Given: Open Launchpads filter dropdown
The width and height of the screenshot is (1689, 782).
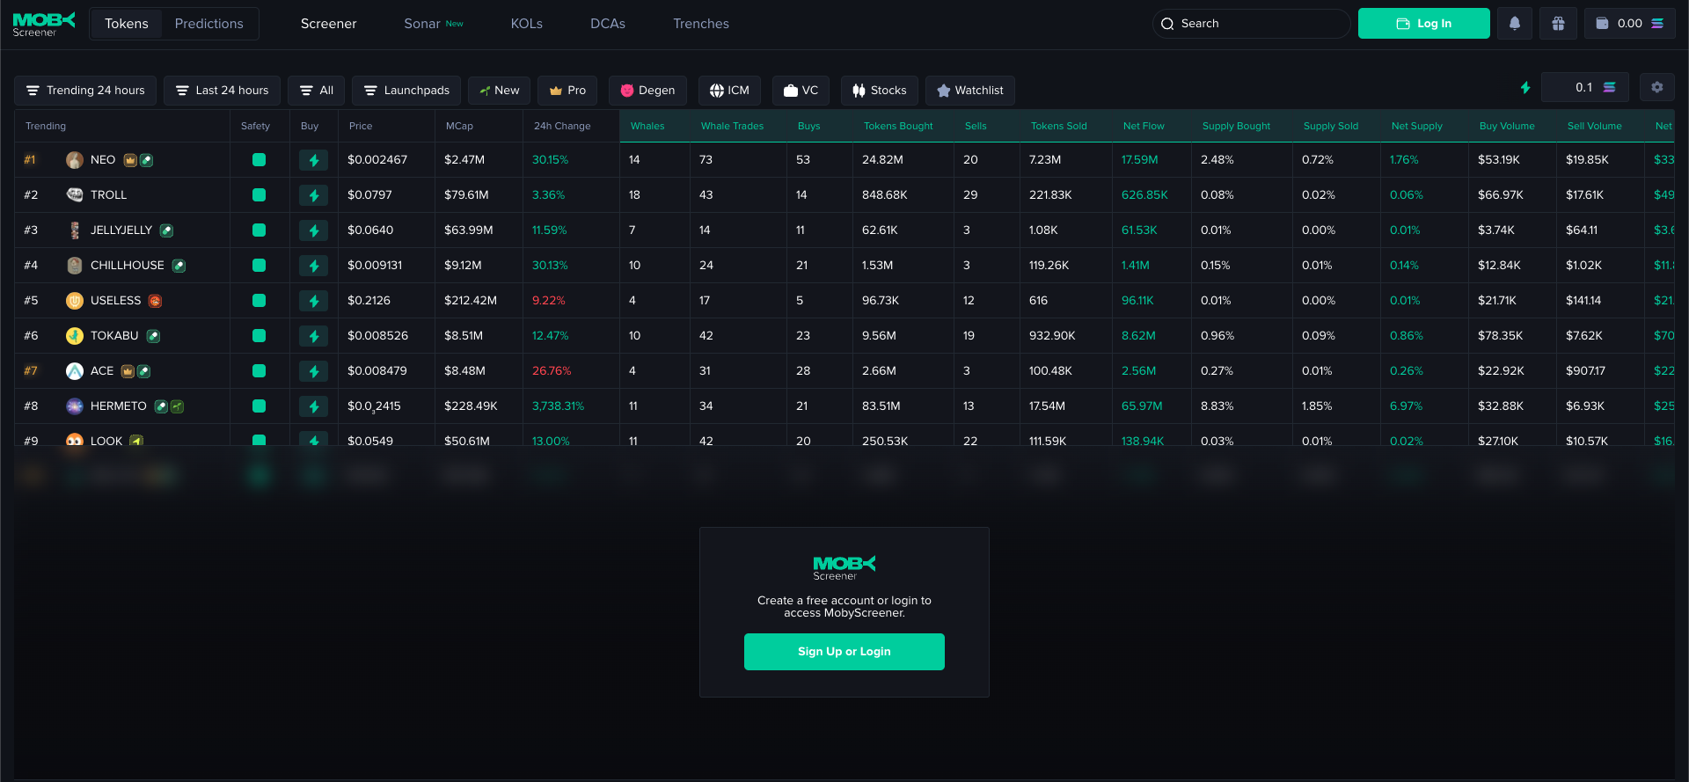Looking at the screenshot, I should pos(406,91).
